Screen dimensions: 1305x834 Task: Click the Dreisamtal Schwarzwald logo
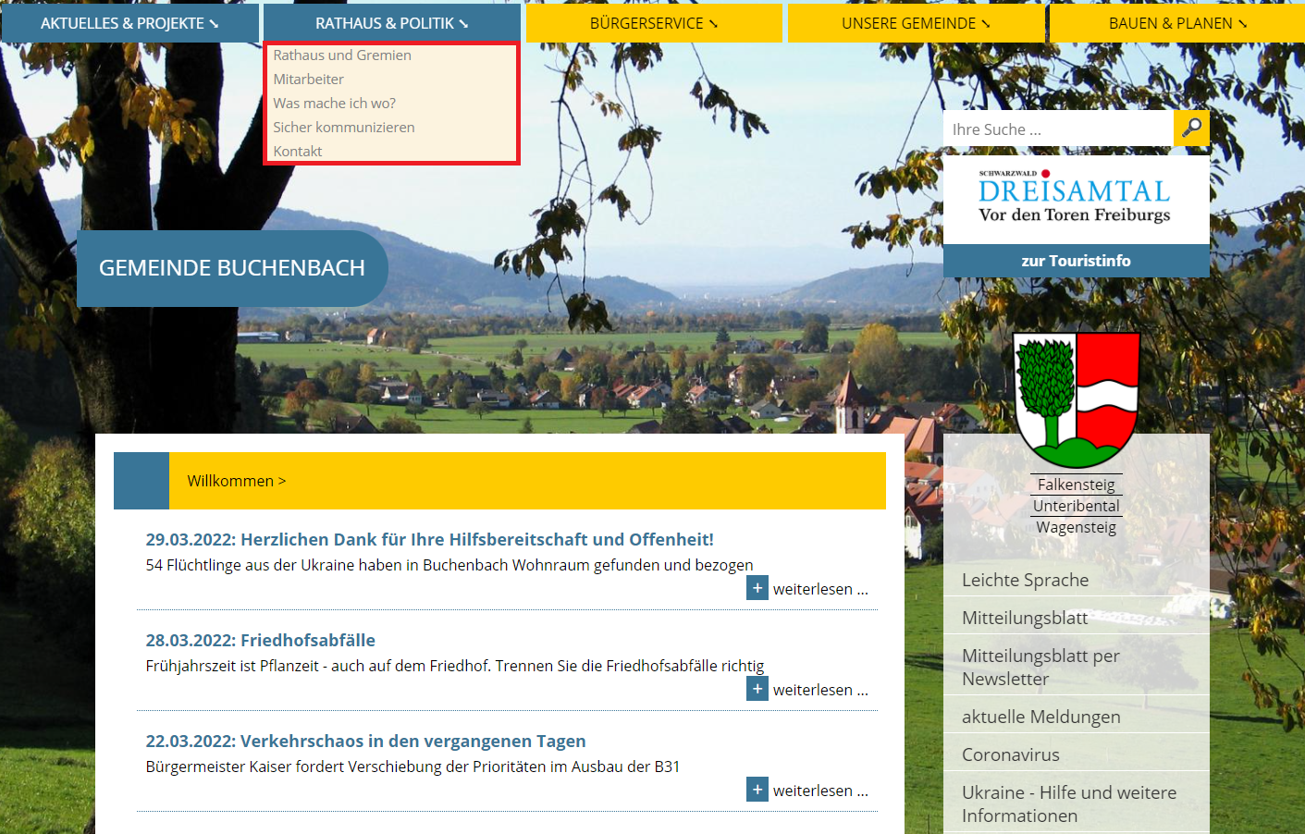tap(1076, 198)
